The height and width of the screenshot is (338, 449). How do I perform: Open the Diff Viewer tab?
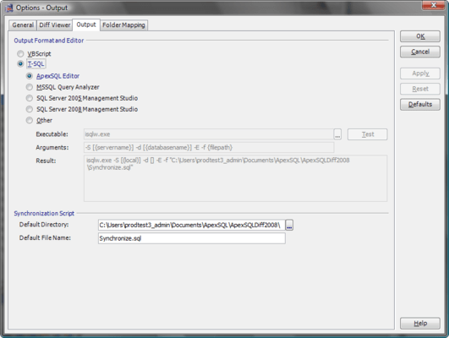click(54, 25)
